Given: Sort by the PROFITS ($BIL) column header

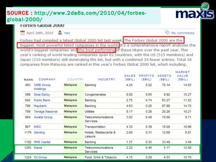Looking at the screenshot, I should (x=146, y=77).
